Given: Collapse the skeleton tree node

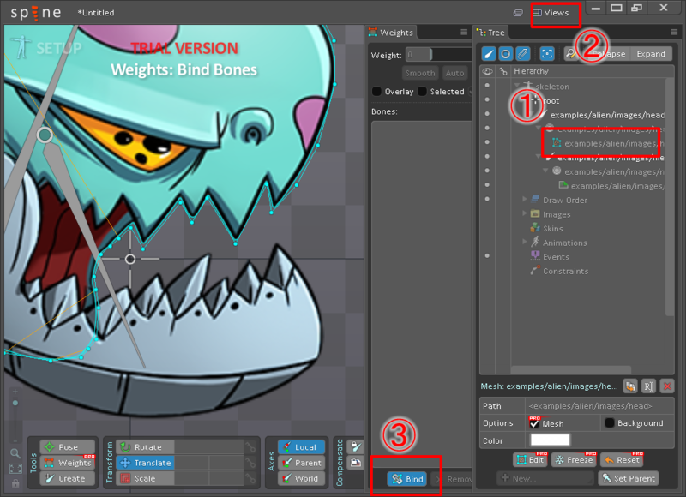Looking at the screenshot, I should tap(517, 86).
